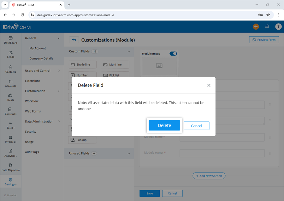Open the Leads section from the sidebar
Image resolution: width=284 pixels, height=201 pixels.
point(10,54)
